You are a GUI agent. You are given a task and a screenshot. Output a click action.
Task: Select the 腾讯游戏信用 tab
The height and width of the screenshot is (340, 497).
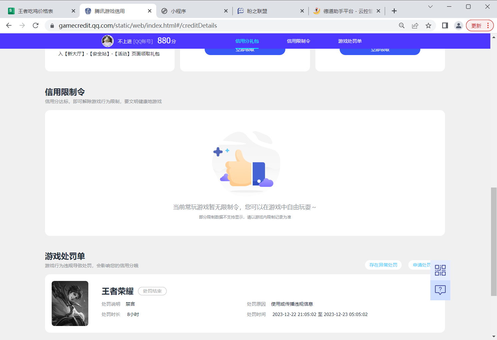click(109, 11)
